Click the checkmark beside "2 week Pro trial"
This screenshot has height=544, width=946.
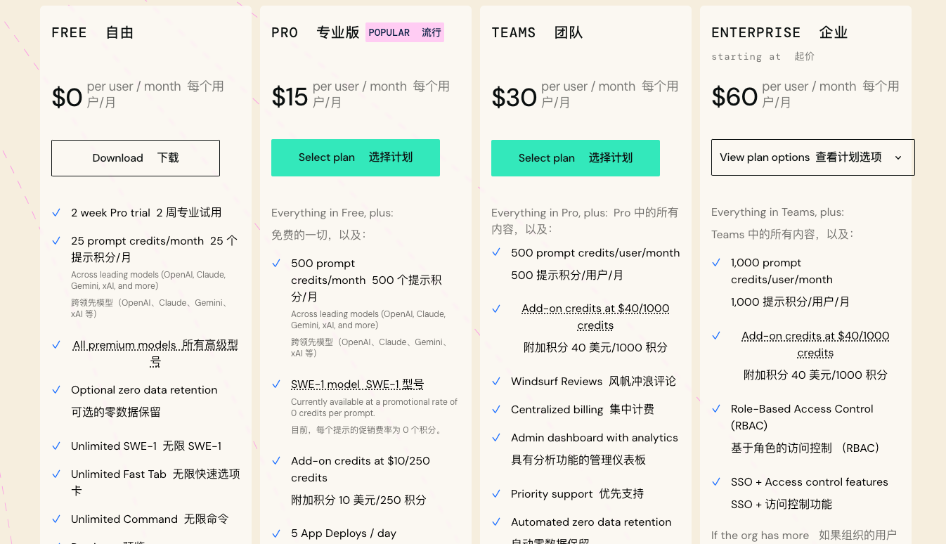(x=56, y=212)
